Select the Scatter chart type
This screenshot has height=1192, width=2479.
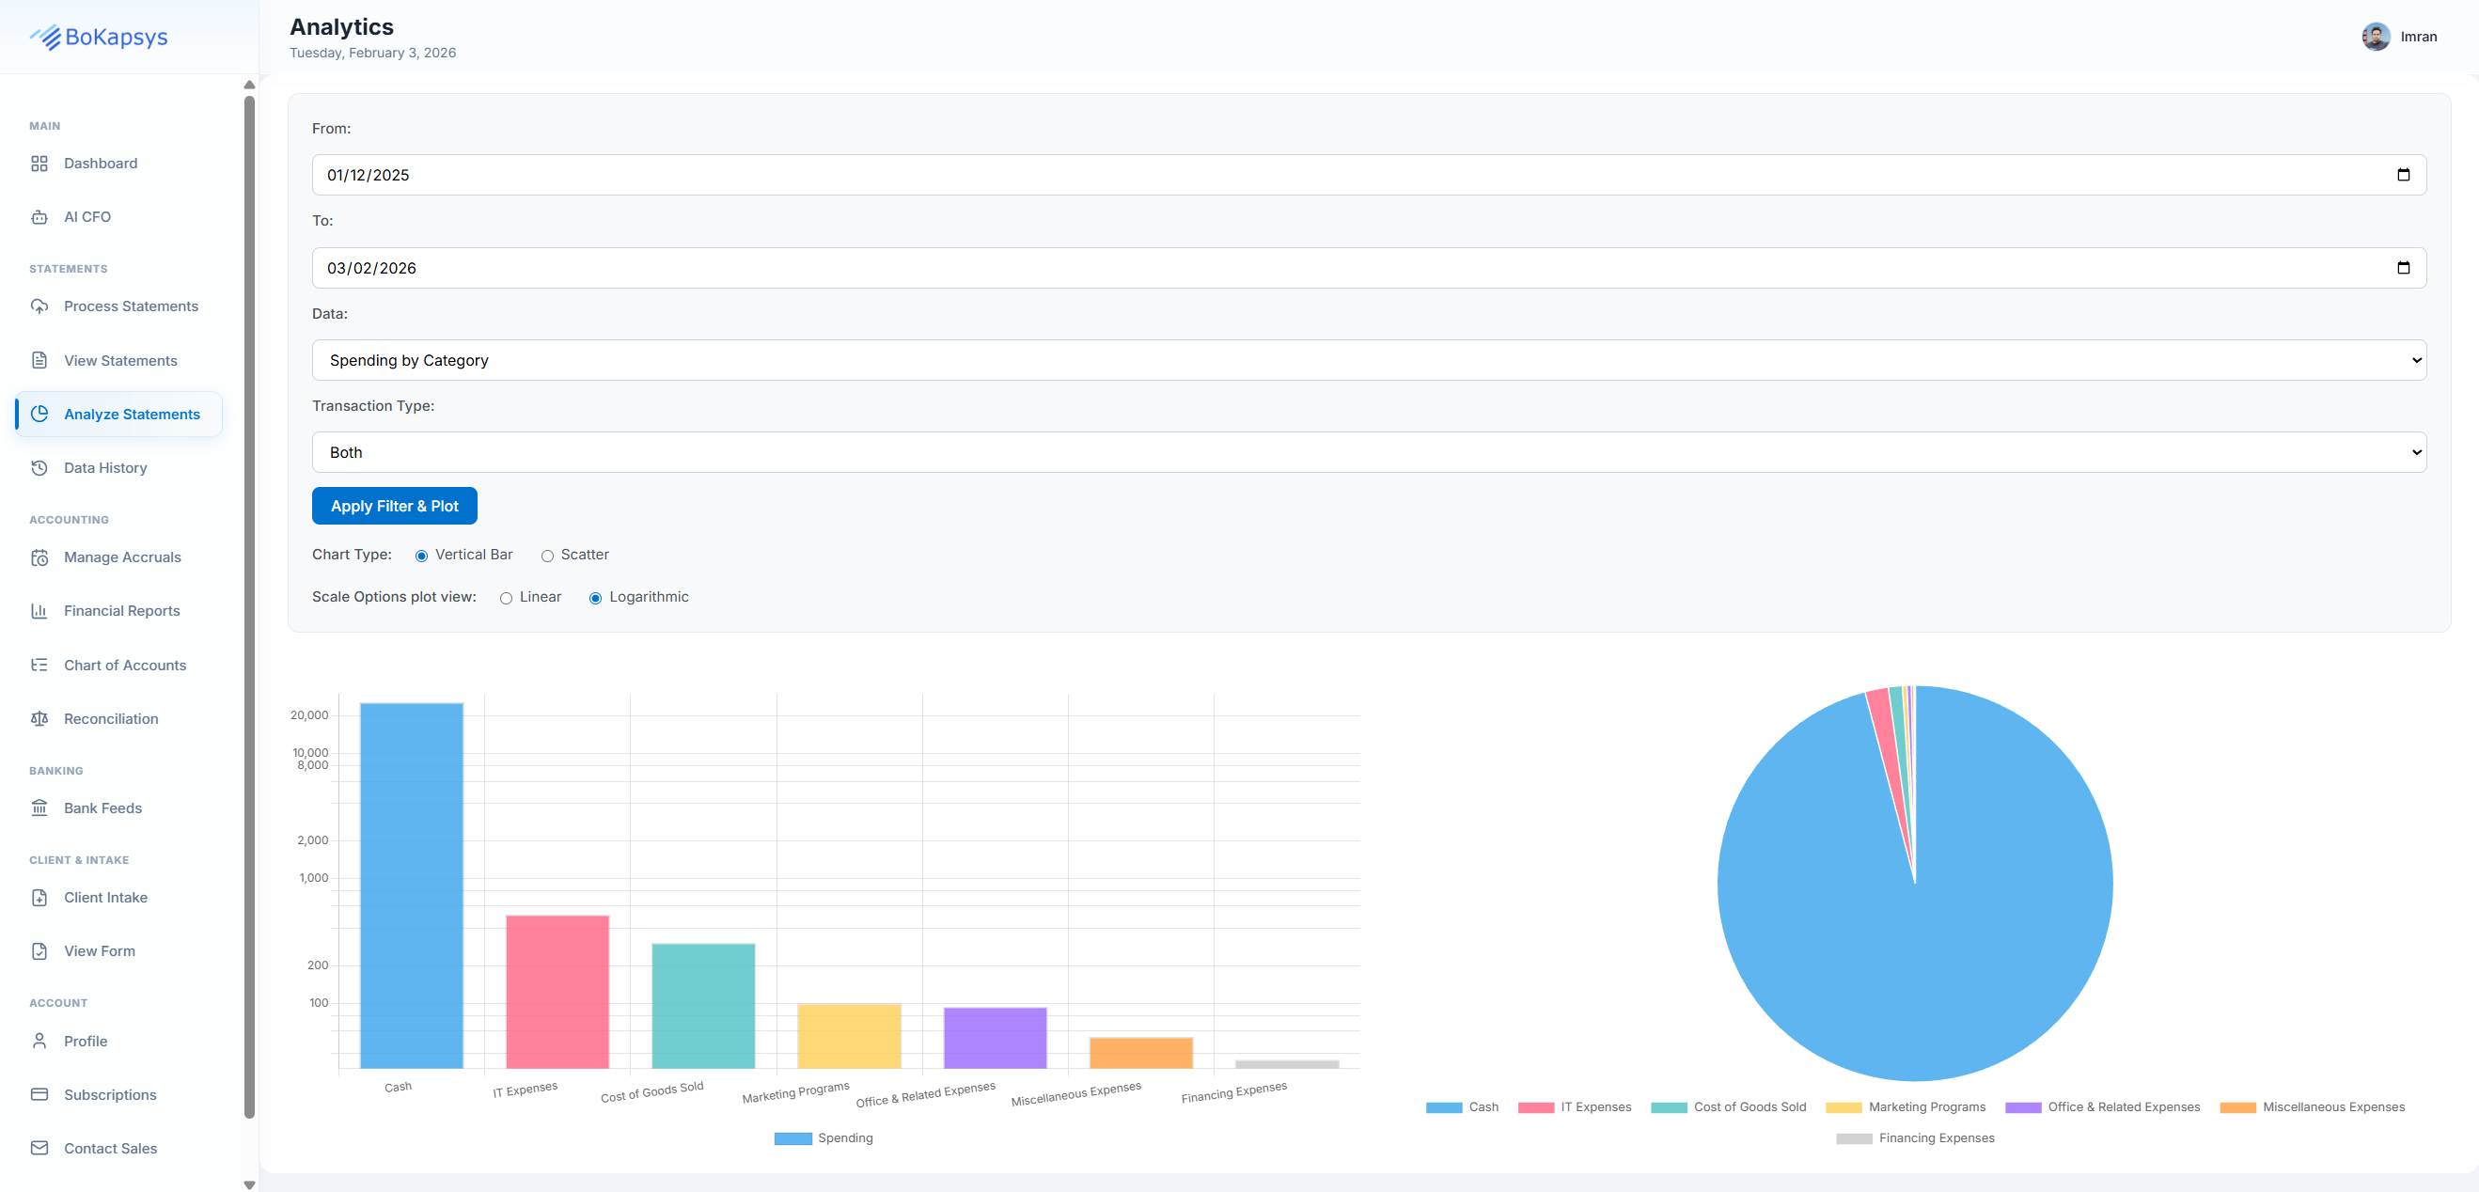click(546, 557)
